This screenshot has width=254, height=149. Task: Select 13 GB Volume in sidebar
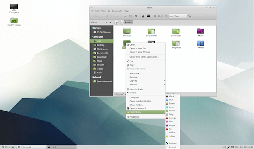pyautogui.click(x=102, y=32)
